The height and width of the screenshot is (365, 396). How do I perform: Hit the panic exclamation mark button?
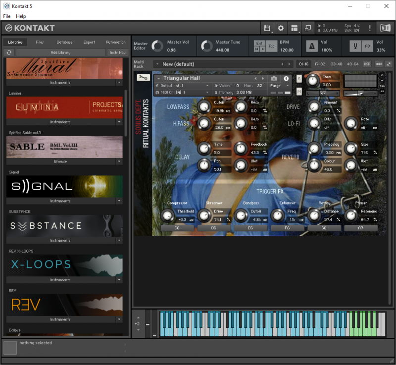(369, 28)
